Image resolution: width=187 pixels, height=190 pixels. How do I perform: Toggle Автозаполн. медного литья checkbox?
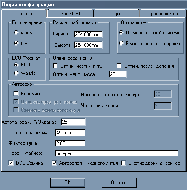(54, 163)
